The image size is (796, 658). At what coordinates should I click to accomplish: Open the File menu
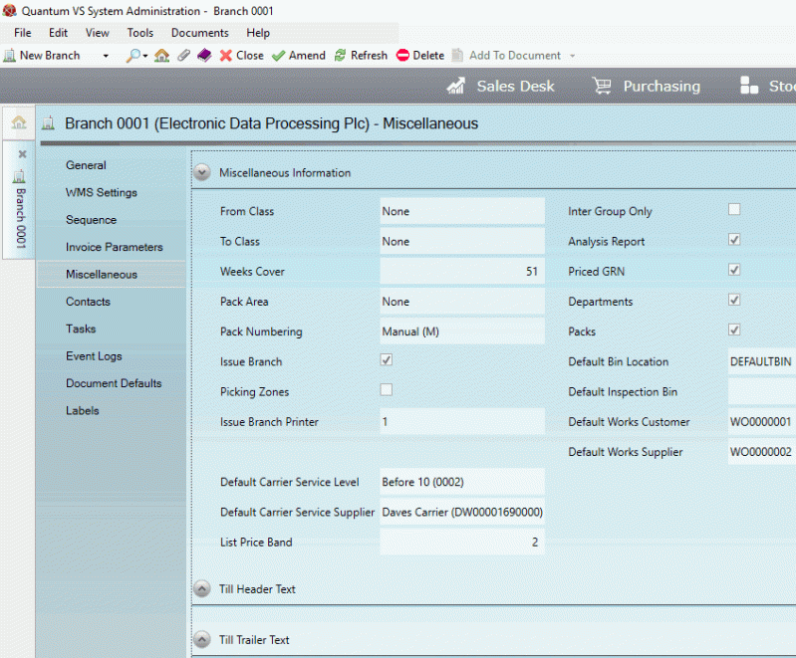tap(22, 33)
